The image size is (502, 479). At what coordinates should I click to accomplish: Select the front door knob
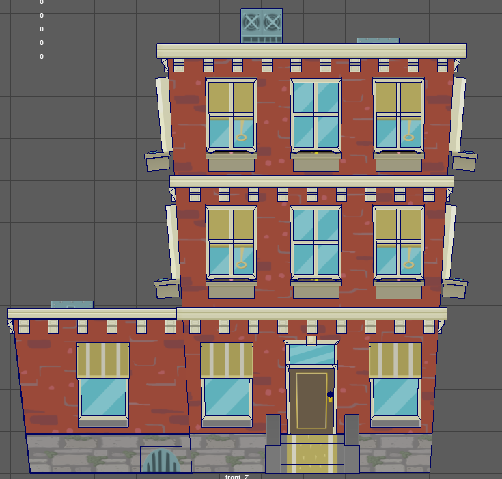[x=330, y=395]
